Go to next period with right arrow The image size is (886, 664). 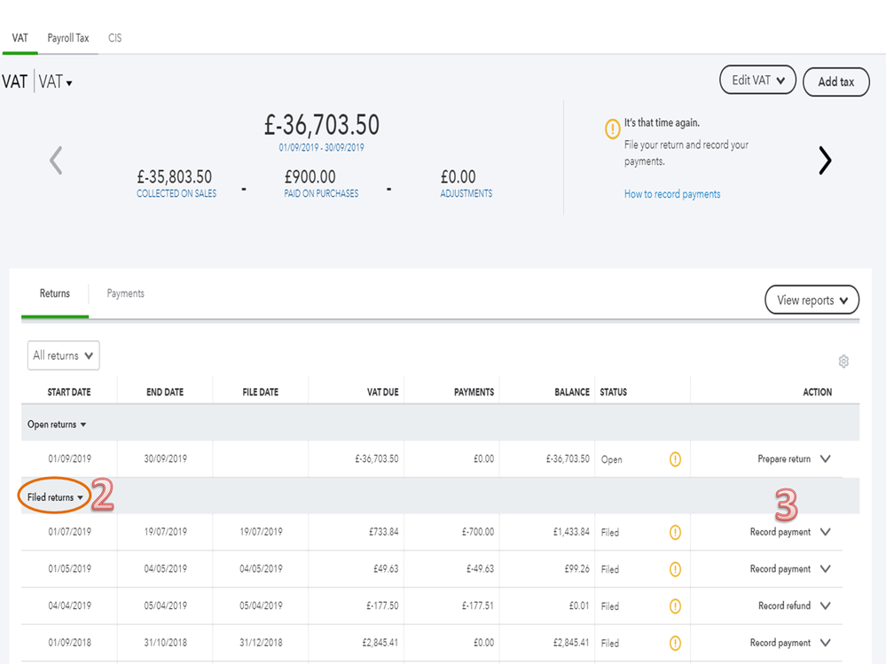click(x=825, y=160)
